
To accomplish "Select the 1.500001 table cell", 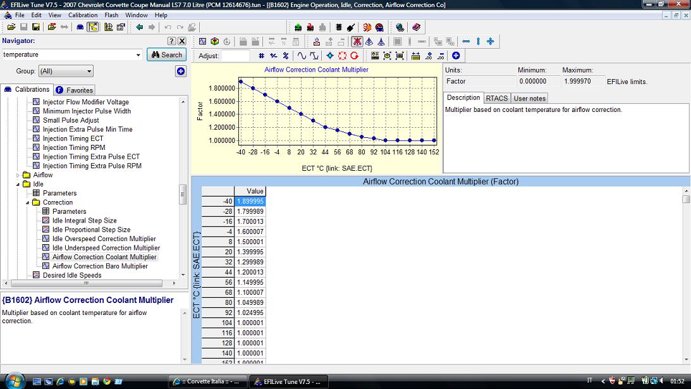I will [250, 242].
